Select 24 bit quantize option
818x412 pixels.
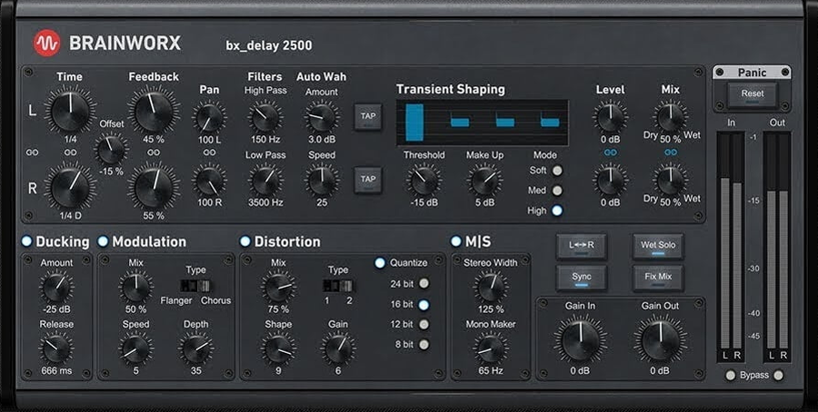pyautogui.click(x=424, y=284)
